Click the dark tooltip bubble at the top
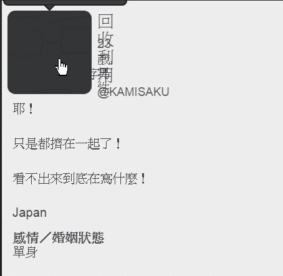The height and width of the screenshot is (276, 283). pyautogui.click(x=65, y=2)
